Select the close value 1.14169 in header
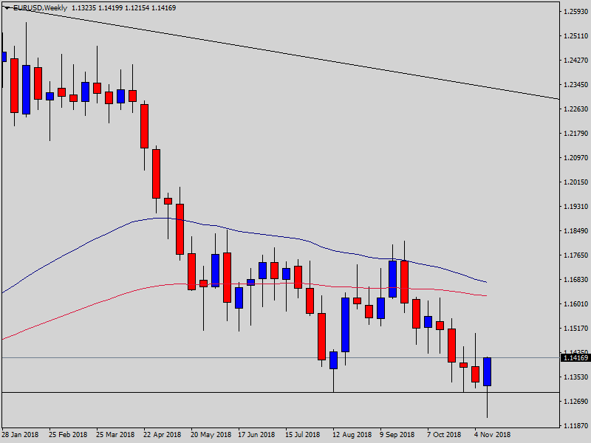The width and height of the screenshot is (591, 443). (x=163, y=8)
